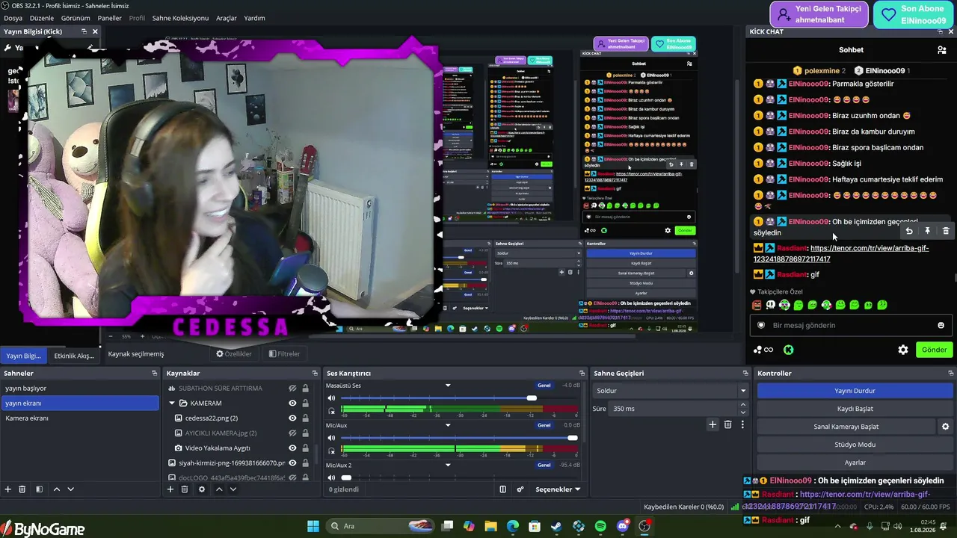The height and width of the screenshot is (538, 957).
Task: Unlock the cedessa22.png (2) source
Action: (x=305, y=418)
